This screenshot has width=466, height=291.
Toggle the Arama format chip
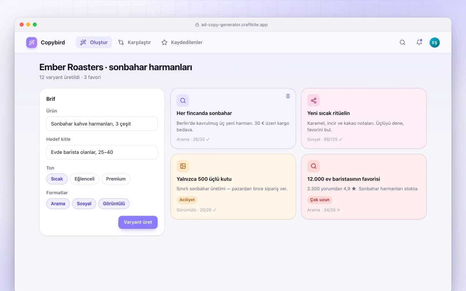pos(58,204)
